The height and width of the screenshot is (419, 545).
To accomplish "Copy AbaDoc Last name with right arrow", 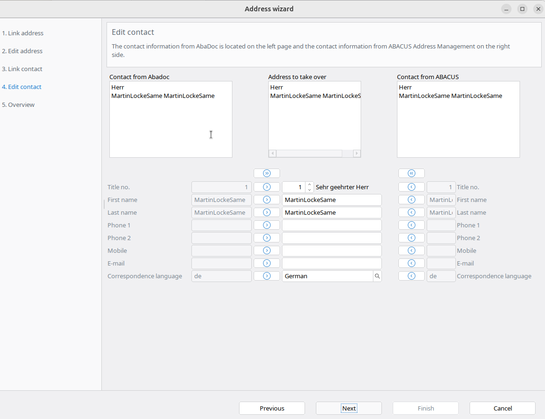I will click(x=267, y=213).
